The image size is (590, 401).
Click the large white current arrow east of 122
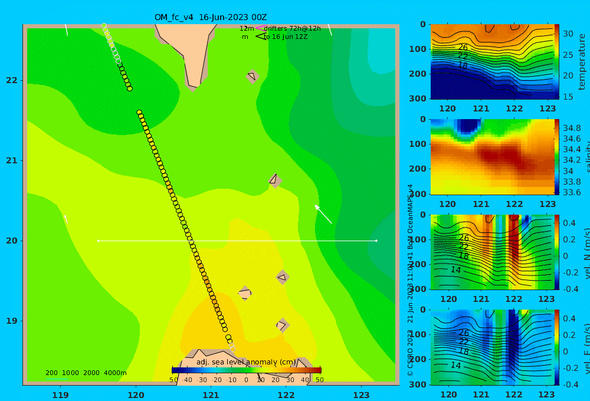323,214
